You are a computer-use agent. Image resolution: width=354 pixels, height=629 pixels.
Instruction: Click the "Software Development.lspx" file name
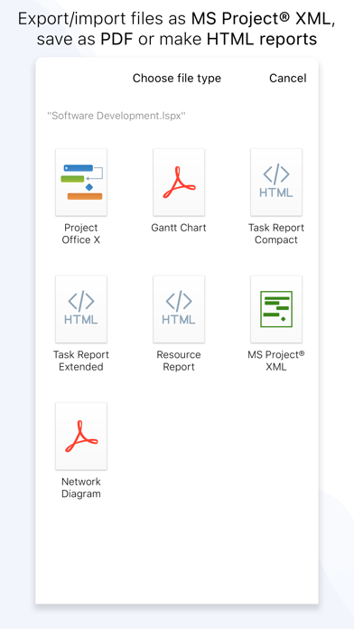[116, 116]
